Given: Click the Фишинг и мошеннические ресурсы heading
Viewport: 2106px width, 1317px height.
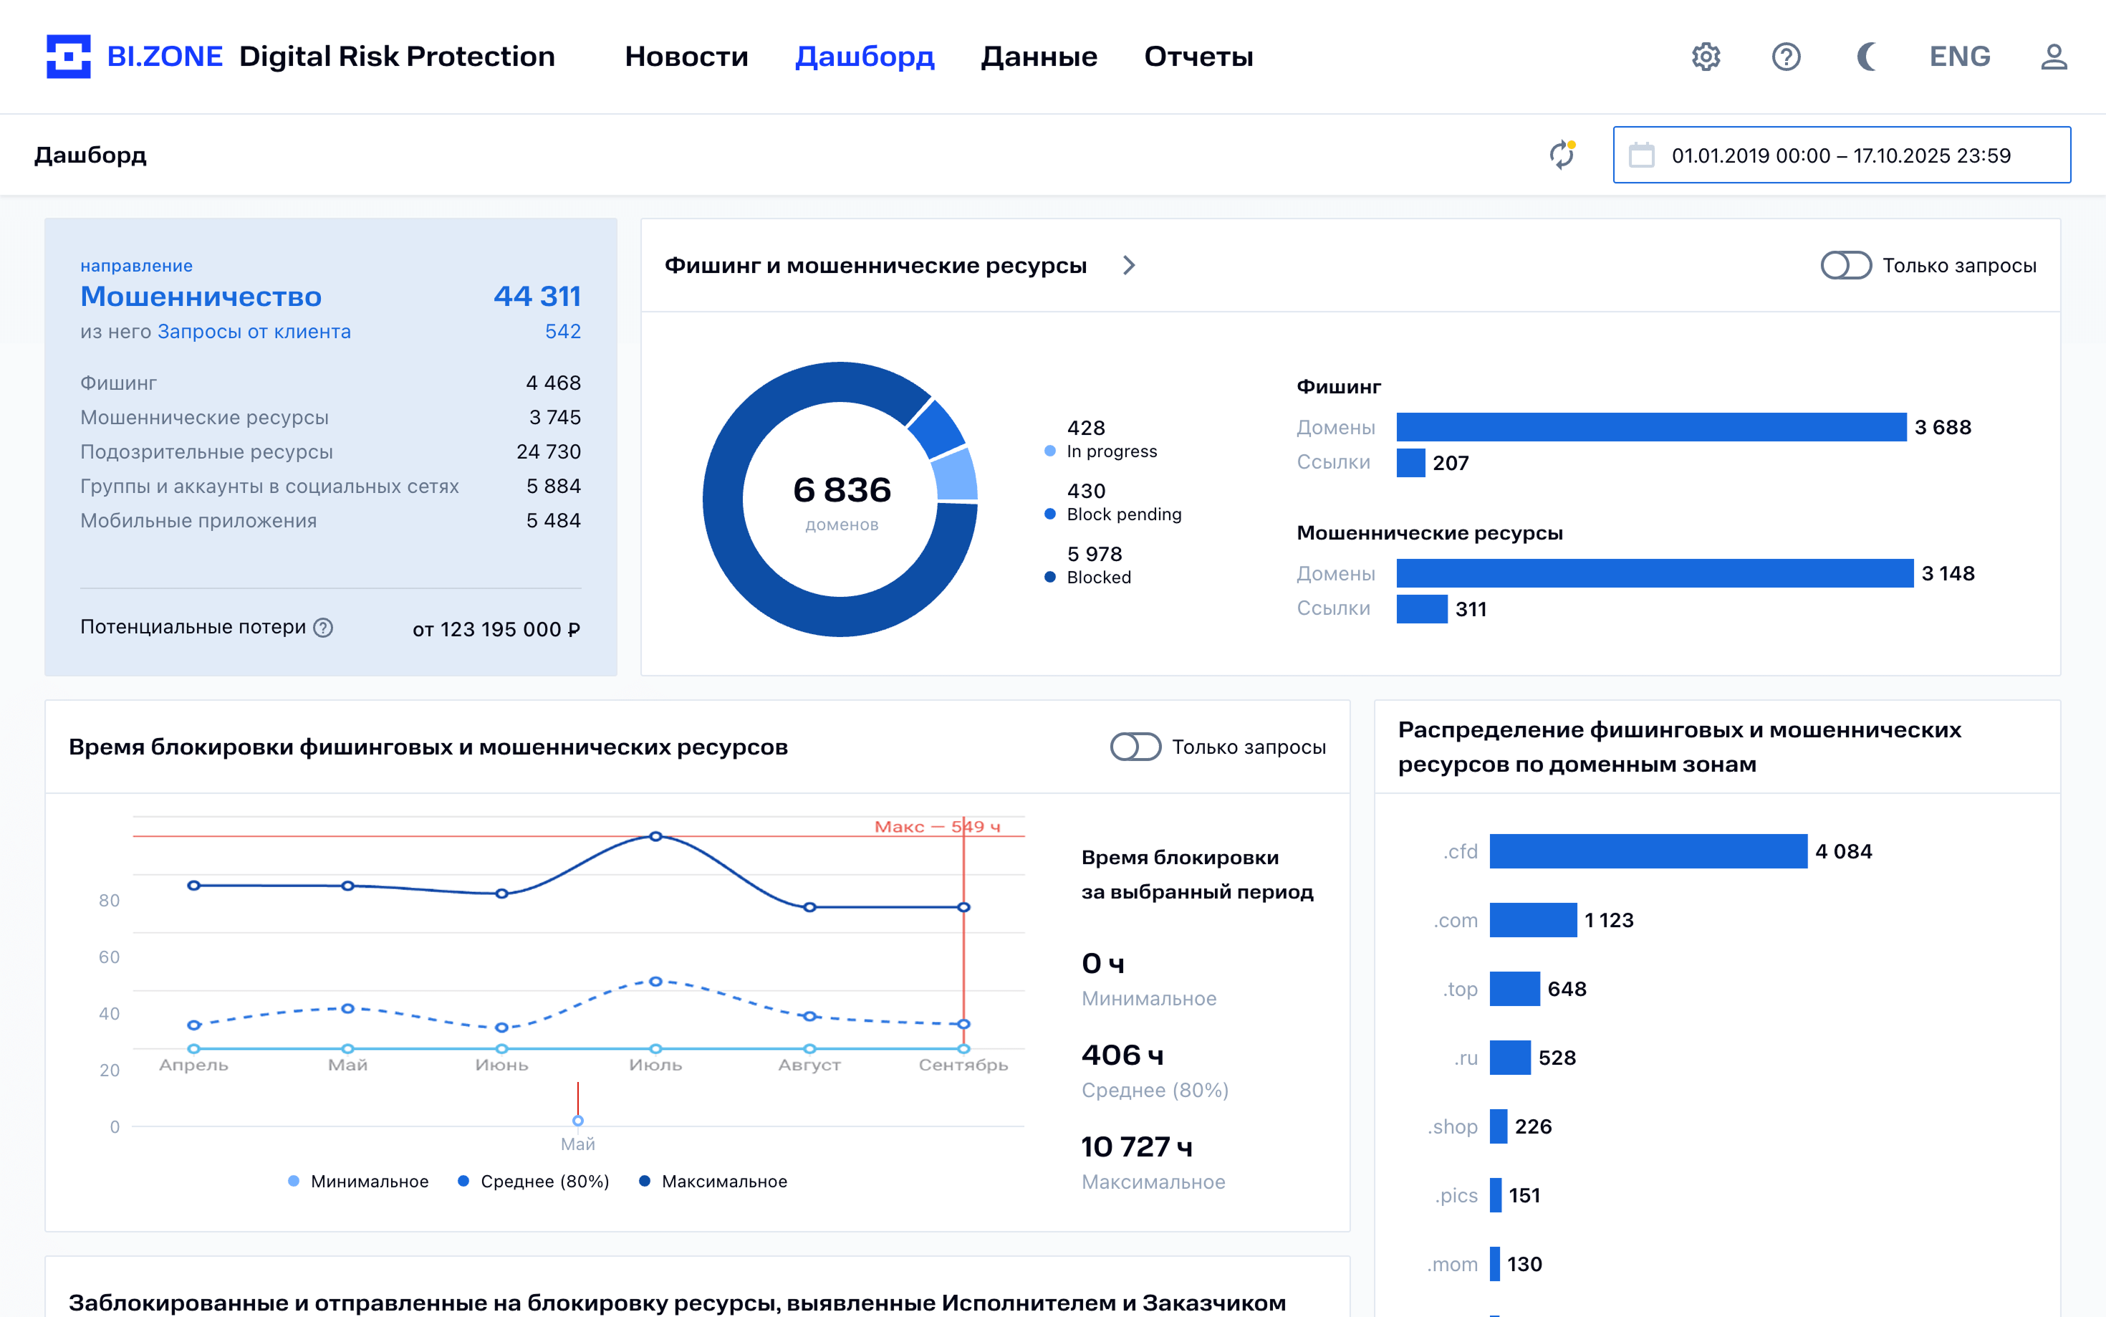Looking at the screenshot, I should click(x=875, y=265).
